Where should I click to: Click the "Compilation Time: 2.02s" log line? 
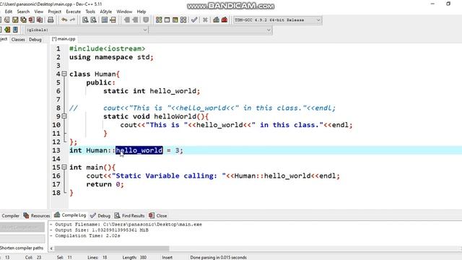pyautogui.click(x=85, y=235)
